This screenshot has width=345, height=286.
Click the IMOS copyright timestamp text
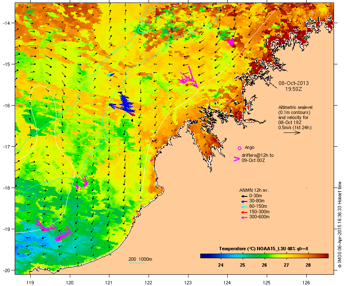click(340, 225)
